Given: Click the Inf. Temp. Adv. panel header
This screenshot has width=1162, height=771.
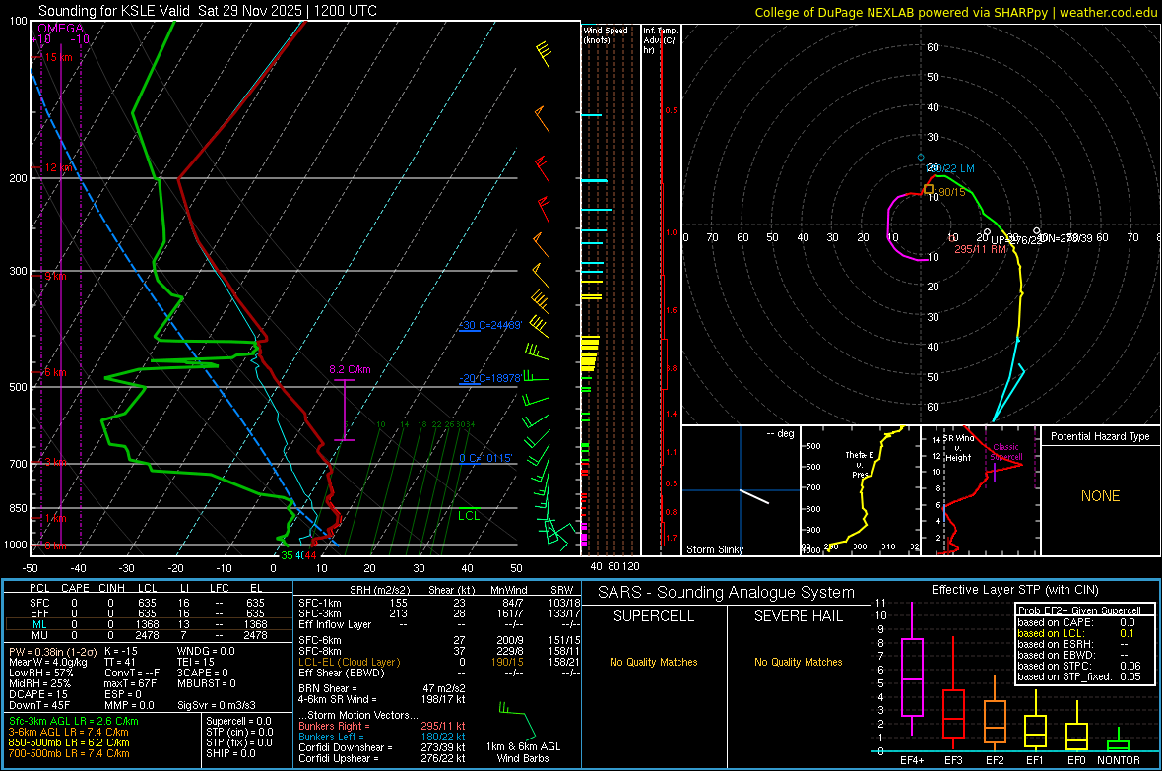Looking at the screenshot, I should coord(660,40).
